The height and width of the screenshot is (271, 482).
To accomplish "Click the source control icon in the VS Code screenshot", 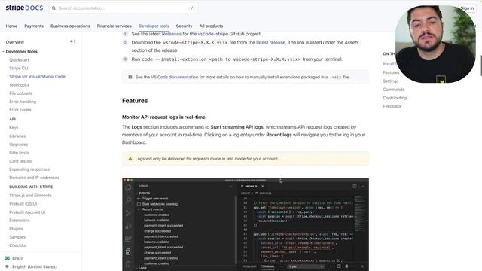I will [x=128, y=213].
